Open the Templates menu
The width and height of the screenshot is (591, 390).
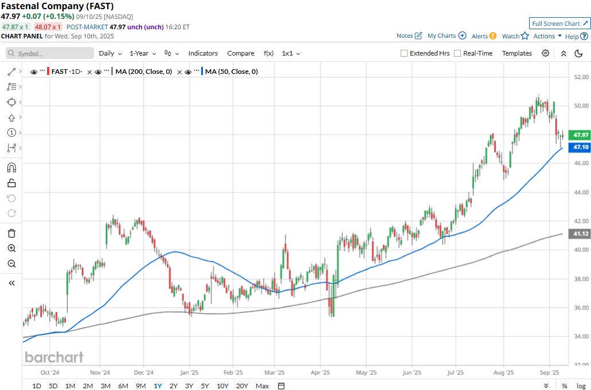click(516, 53)
